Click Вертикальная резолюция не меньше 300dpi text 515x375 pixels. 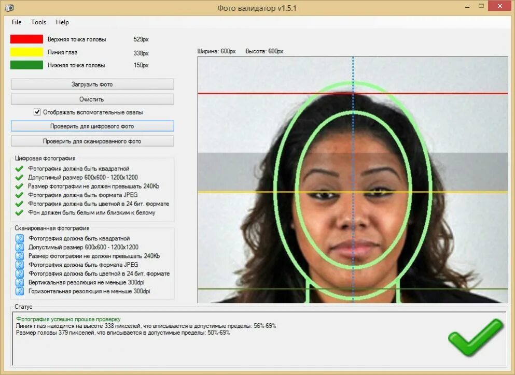pos(87,282)
